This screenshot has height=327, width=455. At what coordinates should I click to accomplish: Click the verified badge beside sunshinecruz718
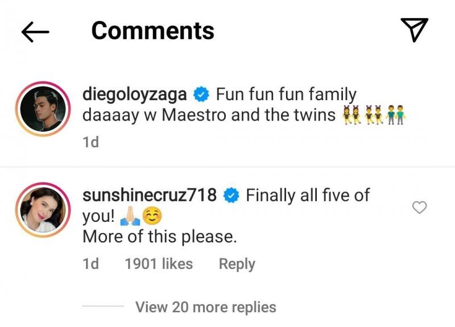point(230,196)
